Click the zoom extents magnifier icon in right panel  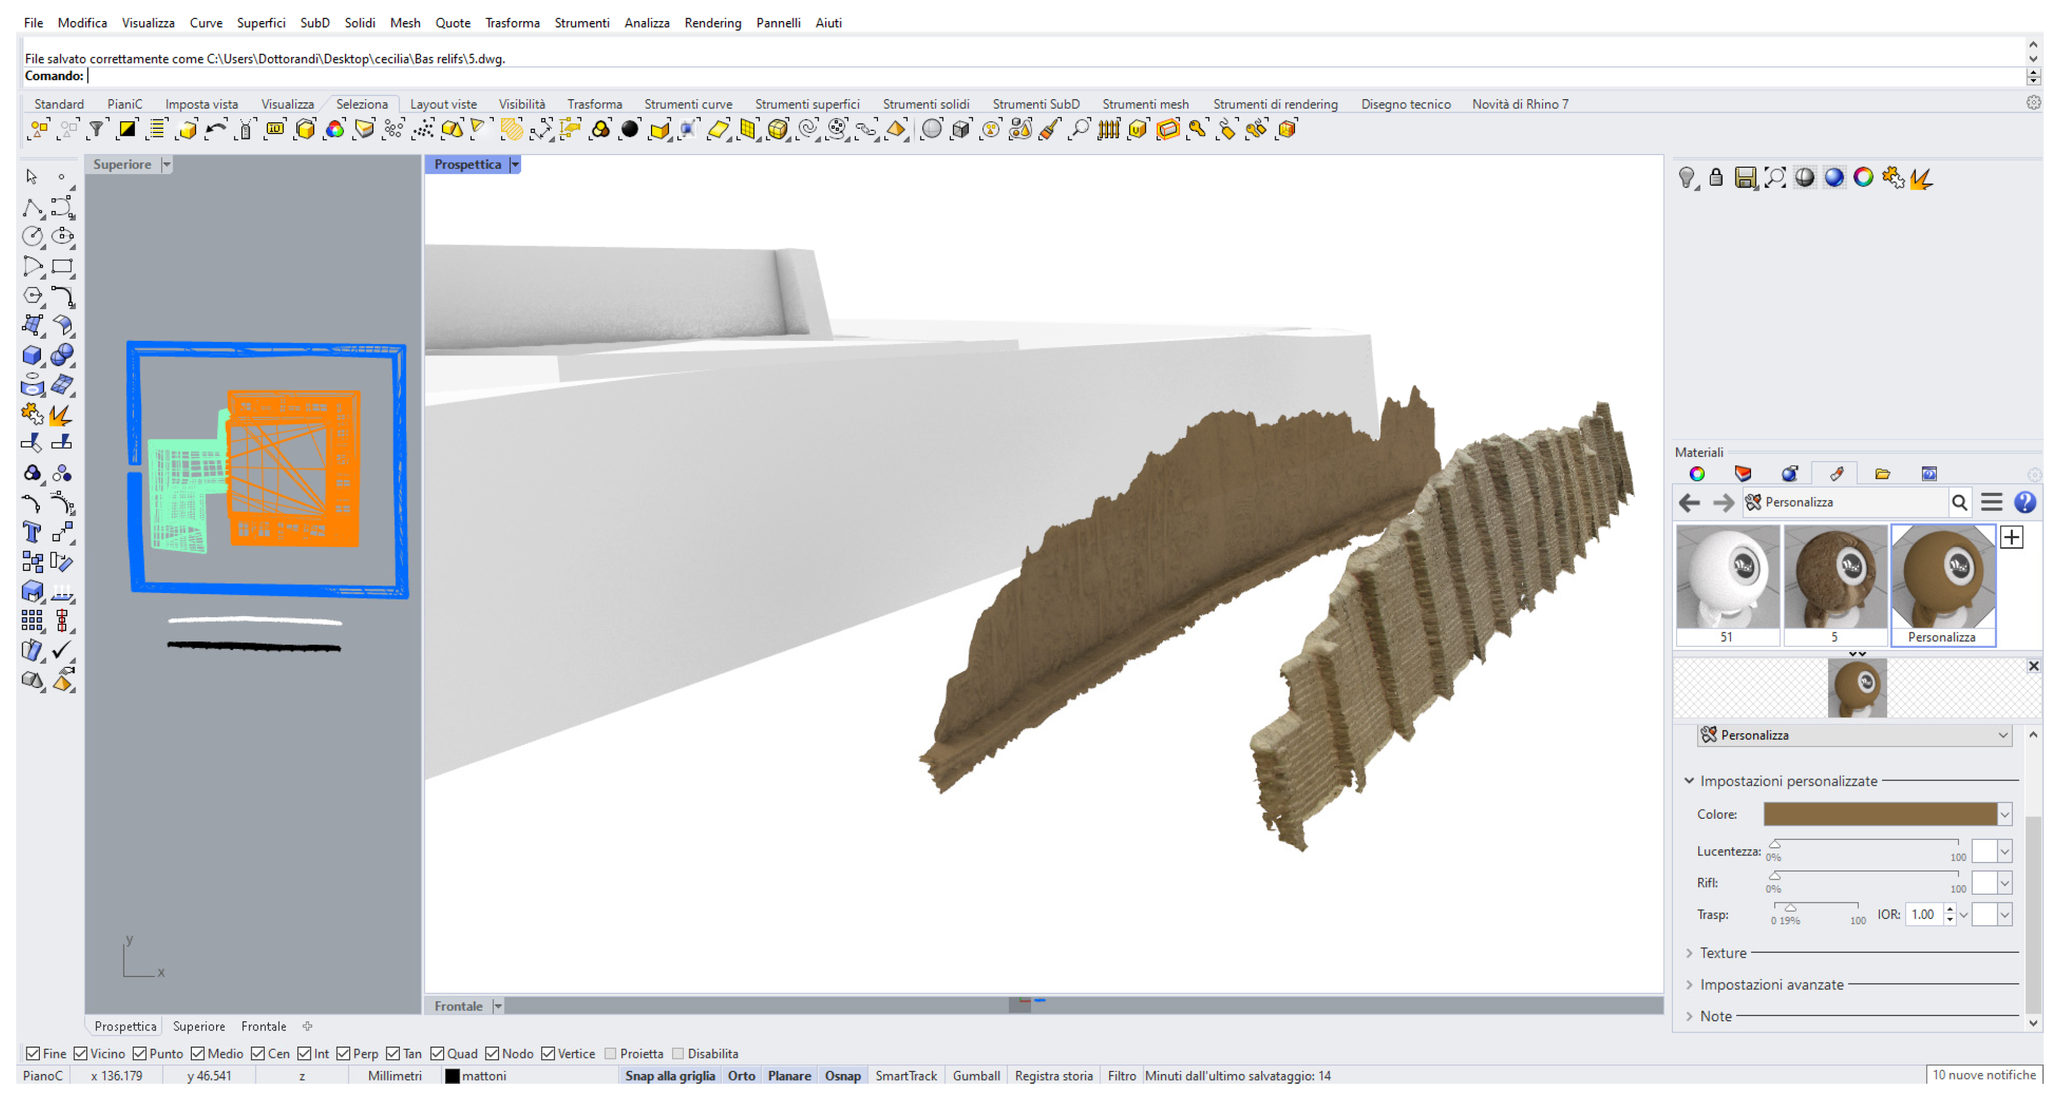(x=1775, y=177)
